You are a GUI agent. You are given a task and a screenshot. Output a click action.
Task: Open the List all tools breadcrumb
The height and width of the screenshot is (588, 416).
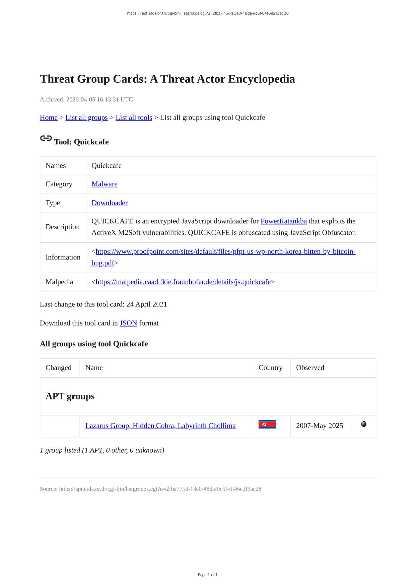134,118
